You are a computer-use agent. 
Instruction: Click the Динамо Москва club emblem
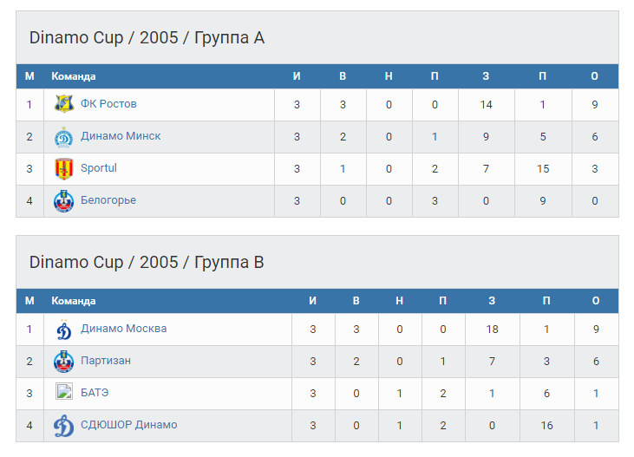click(x=64, y=330)
